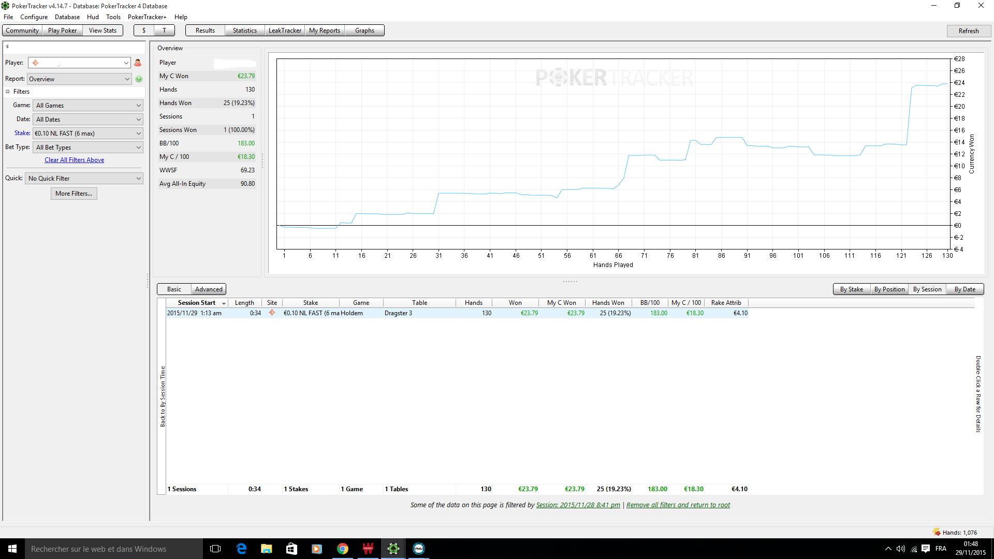
Task: Show hidden system tray icons
Action: [888, 549]
